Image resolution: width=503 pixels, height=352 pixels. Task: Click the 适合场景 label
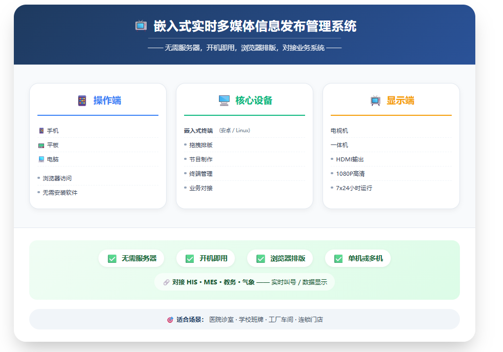pyautogui.click(x=190, y=320)
